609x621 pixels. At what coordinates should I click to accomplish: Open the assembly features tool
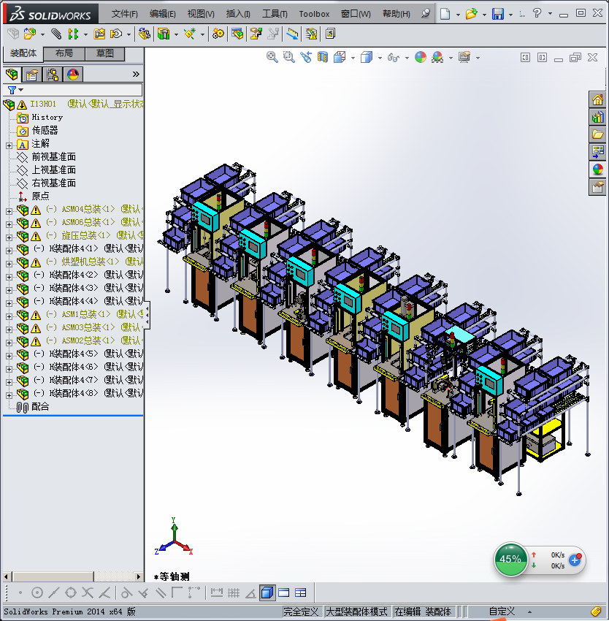[x=164, y=34]
